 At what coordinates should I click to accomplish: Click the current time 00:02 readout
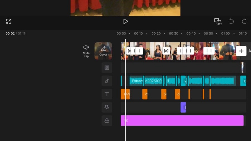click(x=10, y=33)
